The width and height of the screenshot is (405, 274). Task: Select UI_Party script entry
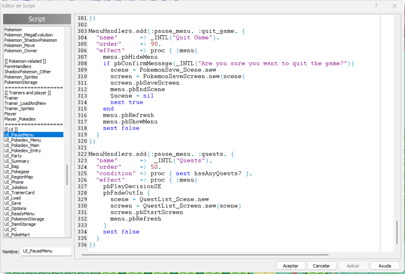(x=13, y=156)
